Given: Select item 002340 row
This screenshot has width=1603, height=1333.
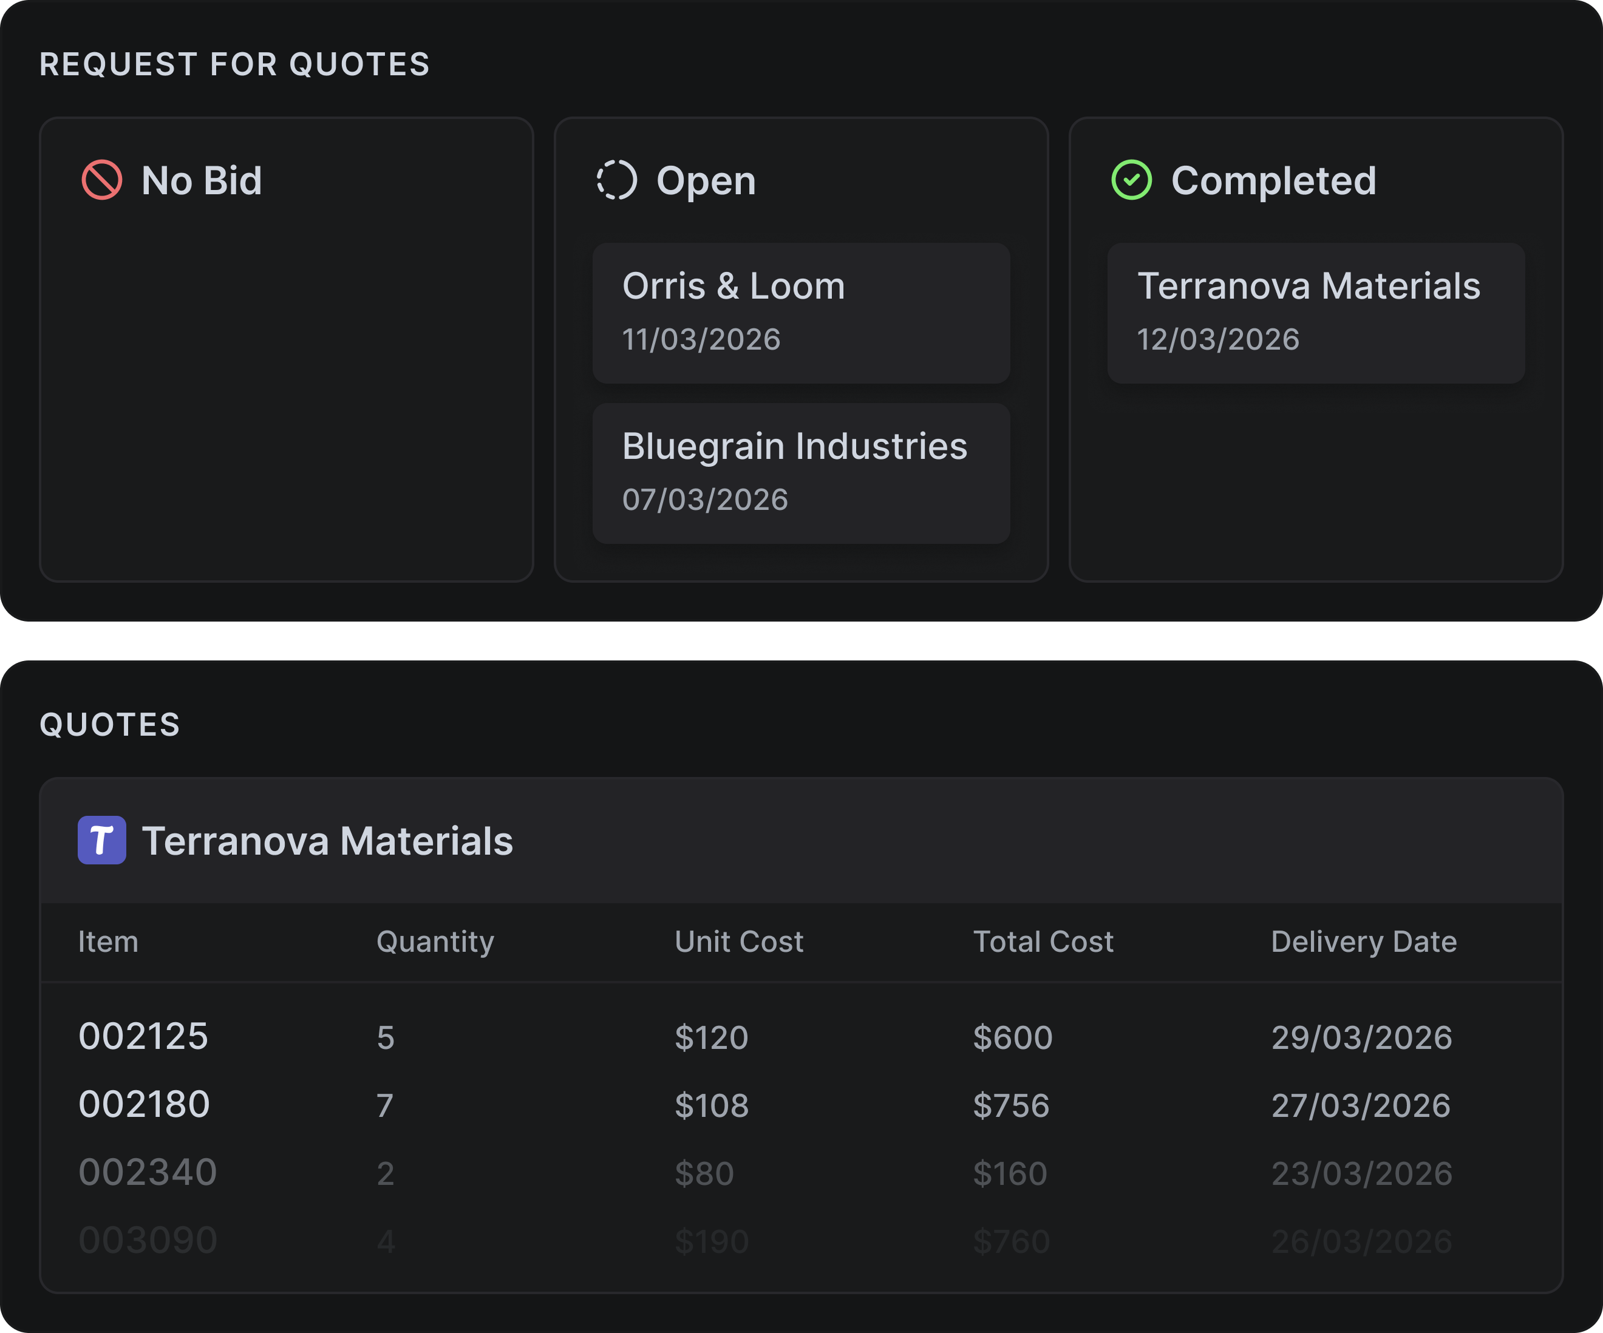Looking at the screenshot, I should tap(148, 1172).
